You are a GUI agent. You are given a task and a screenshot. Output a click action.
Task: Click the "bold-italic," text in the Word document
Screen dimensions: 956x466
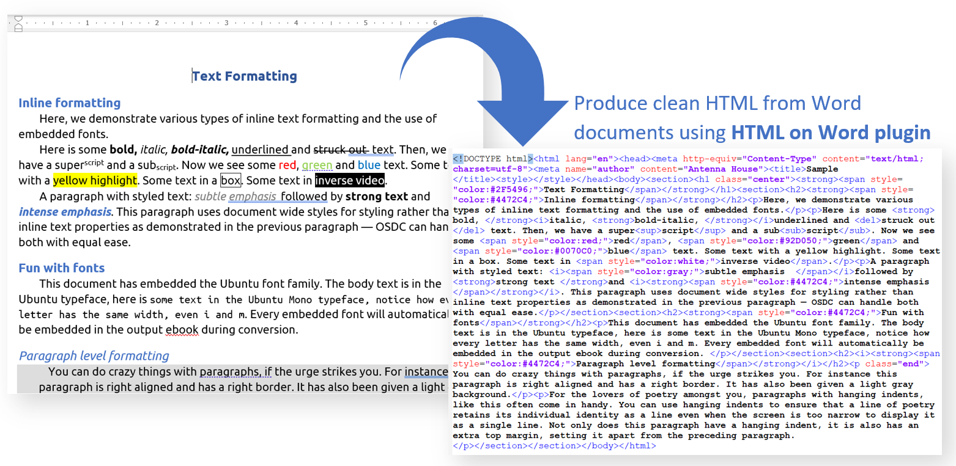pos(200,150)
